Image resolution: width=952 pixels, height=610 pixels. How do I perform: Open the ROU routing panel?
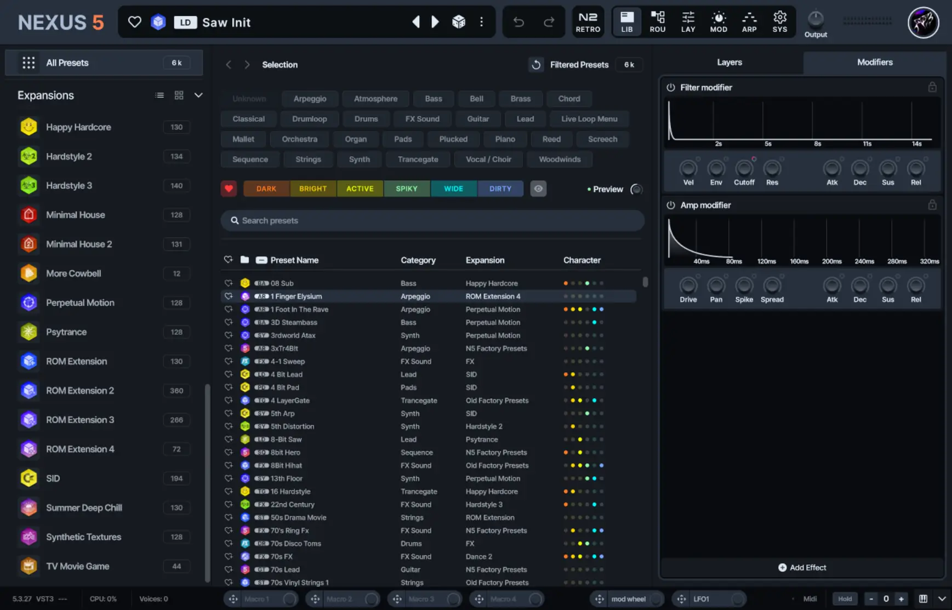[x=657, y=22]
